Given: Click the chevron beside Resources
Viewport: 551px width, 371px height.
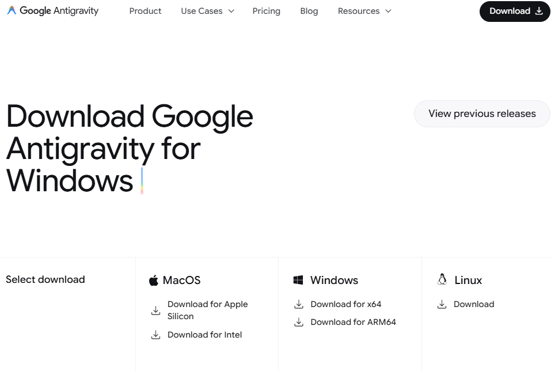Looking at the screenshot, I should 388,12.
